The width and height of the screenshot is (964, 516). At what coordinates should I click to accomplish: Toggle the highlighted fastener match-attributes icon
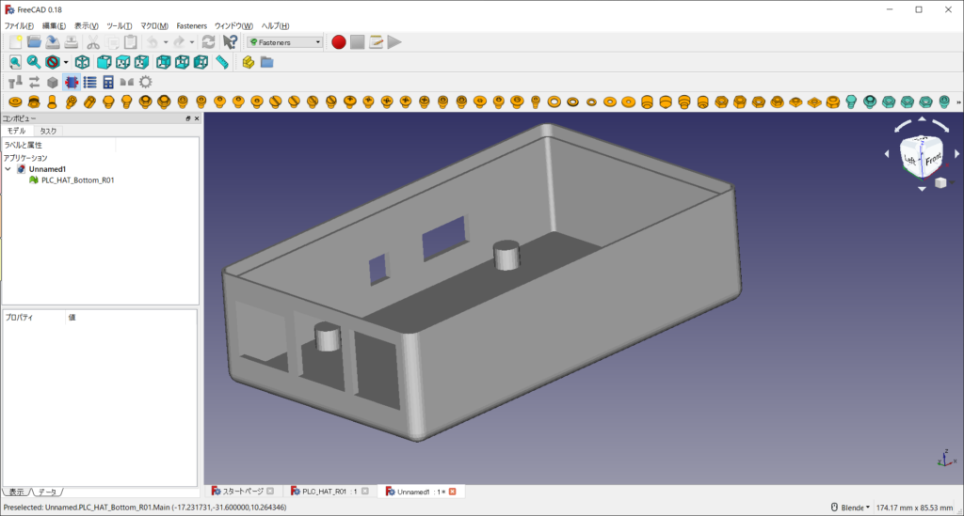pos(72,82)
